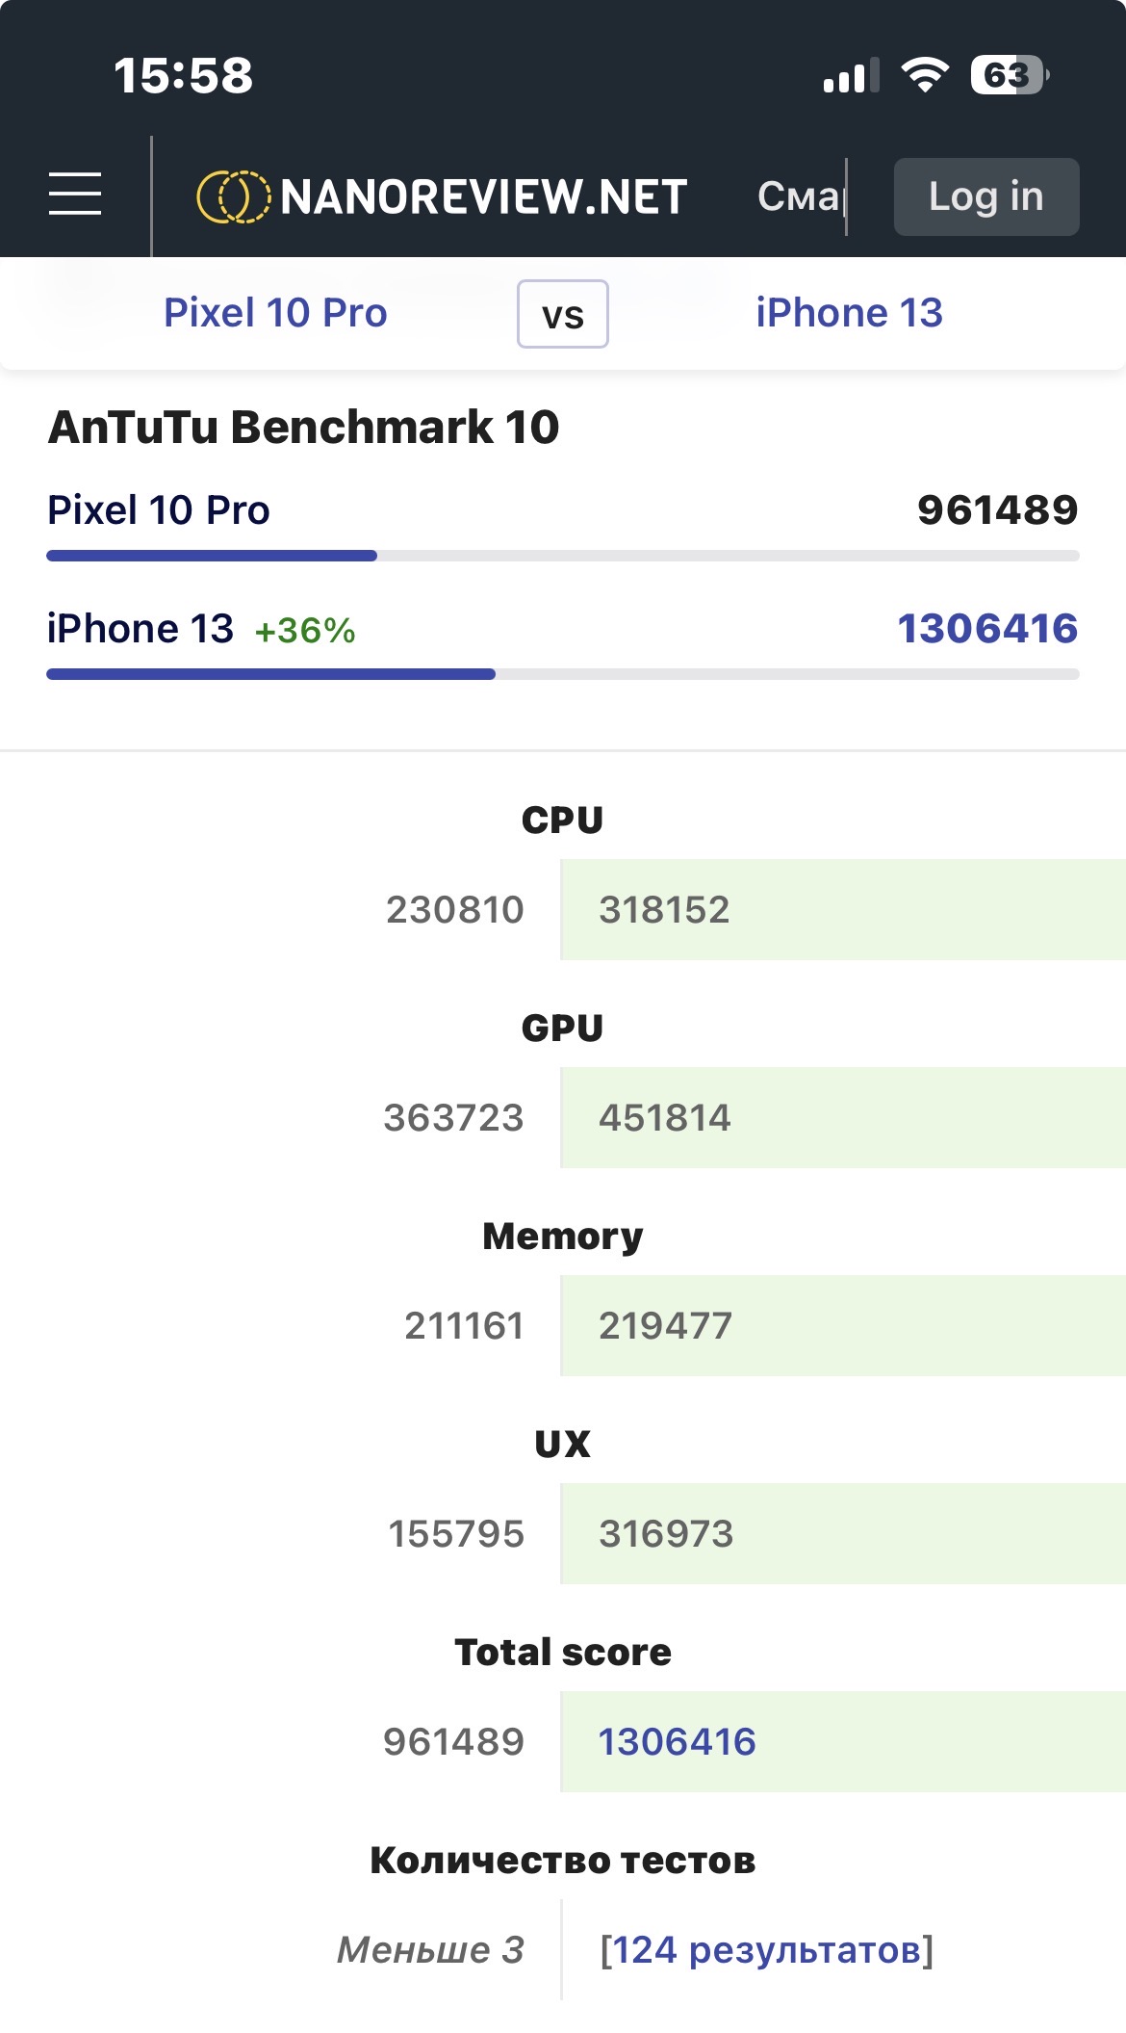The height and width of the screenshot is (2033, 1126).
Task: Click the +36% iPhone 13 advantage label
Action: [x=305, y=631]
